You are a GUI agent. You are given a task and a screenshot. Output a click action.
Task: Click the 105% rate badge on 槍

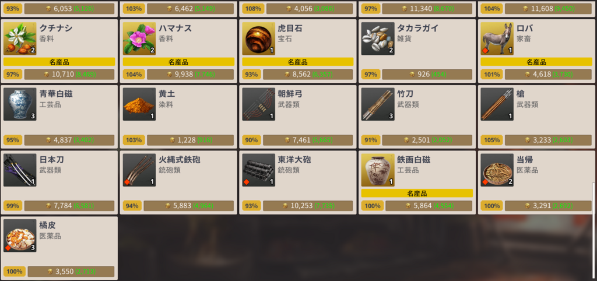(x=490, y=140)
